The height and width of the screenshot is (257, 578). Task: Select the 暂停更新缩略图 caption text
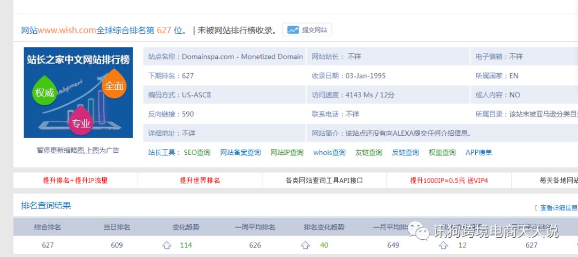78,150
